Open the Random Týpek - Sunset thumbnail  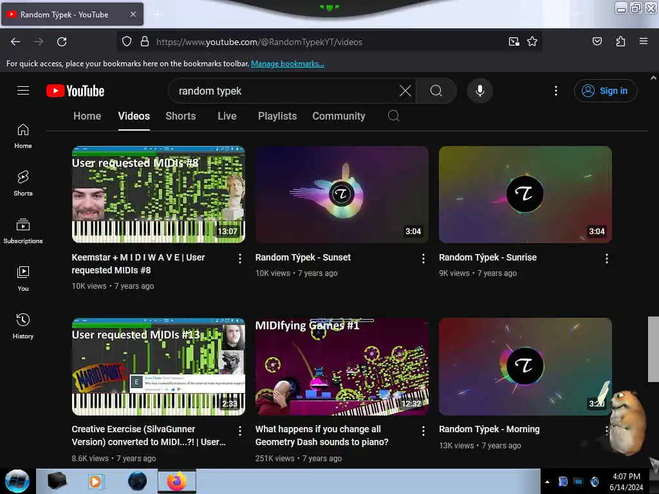point(342,194)
